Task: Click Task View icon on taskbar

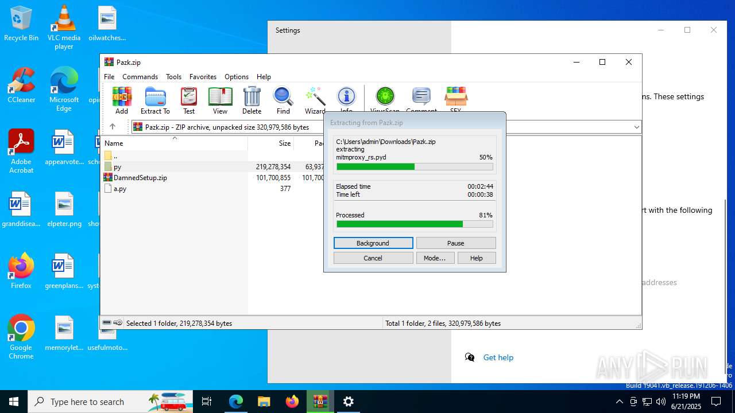Action: point(207,402)
